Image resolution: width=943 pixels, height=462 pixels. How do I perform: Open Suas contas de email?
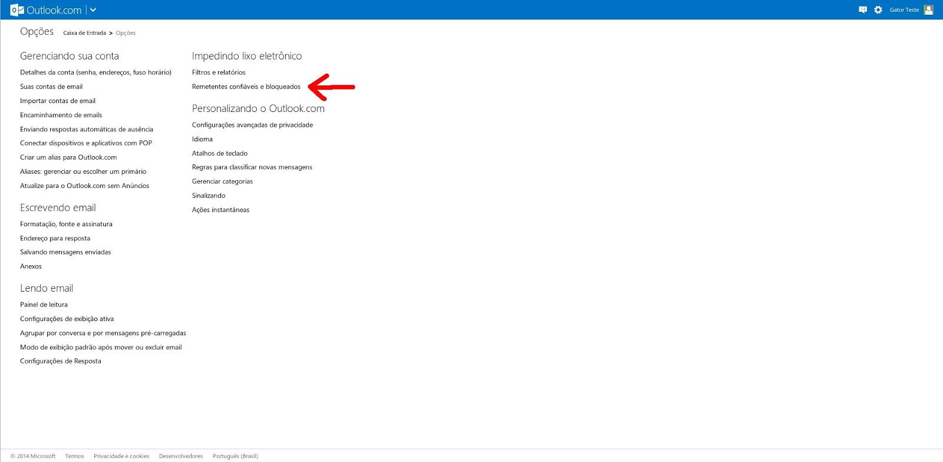pos(51,87)
